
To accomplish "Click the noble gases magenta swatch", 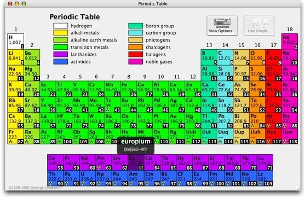I will coord(136,62).
